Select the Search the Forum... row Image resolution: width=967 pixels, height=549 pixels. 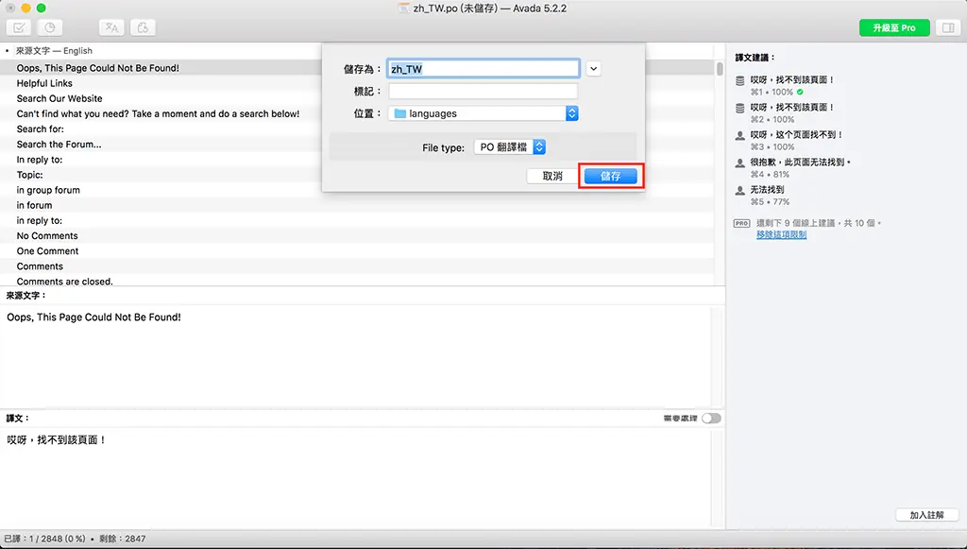[x=357, y=145]
